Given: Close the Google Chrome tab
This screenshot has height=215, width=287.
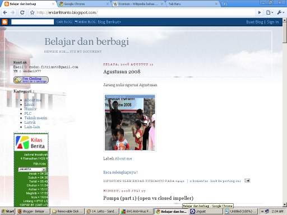Looking at the screenshot, I should tap(108, 4).
